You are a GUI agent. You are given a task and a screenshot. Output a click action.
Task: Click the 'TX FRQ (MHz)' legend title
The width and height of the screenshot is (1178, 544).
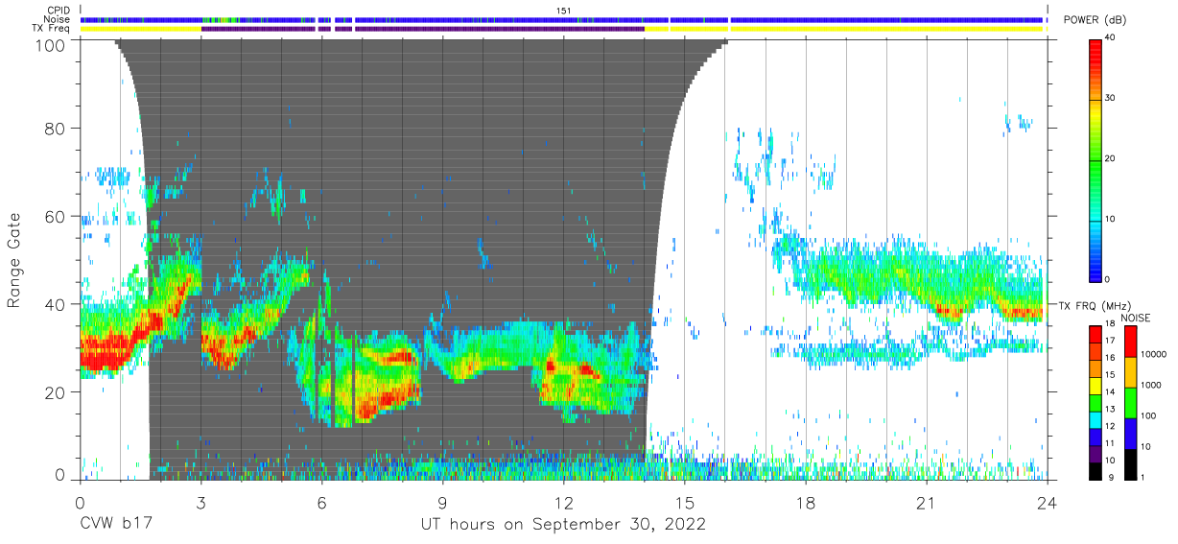coord(1095,306)
